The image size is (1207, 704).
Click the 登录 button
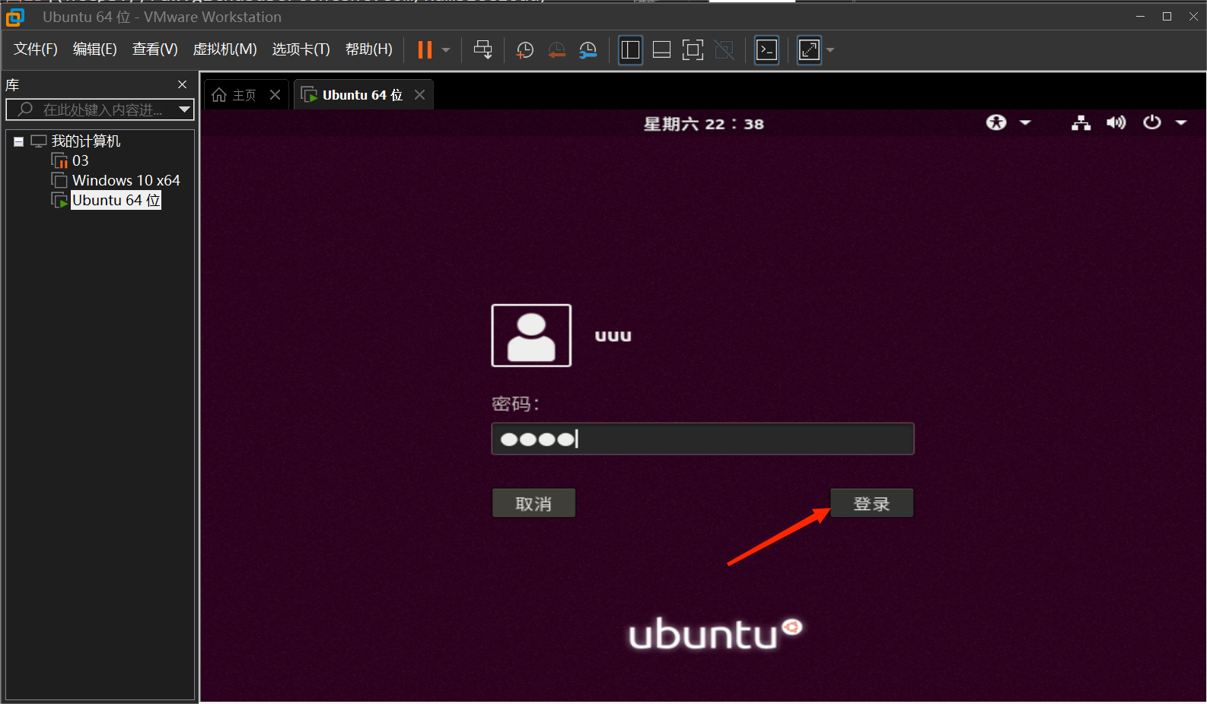[x=872, y=503]
